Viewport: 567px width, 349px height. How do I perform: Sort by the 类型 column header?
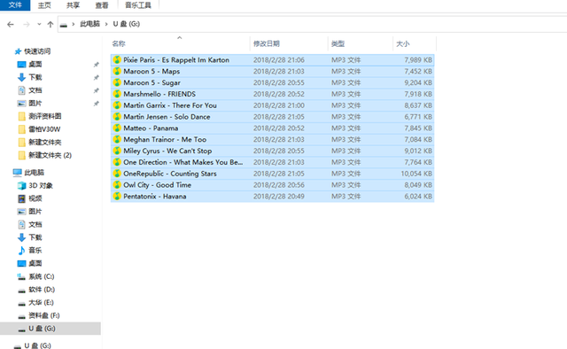click(338, 43)
